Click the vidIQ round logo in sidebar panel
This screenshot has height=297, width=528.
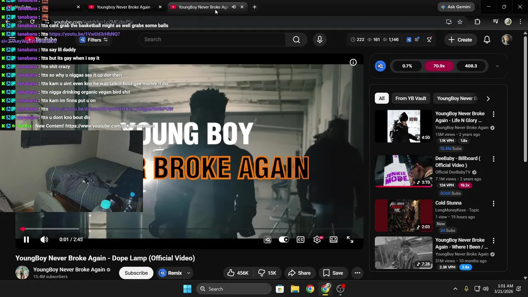(380, 66)
